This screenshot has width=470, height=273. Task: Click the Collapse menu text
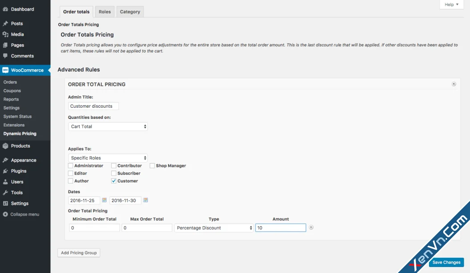(25, 214)
